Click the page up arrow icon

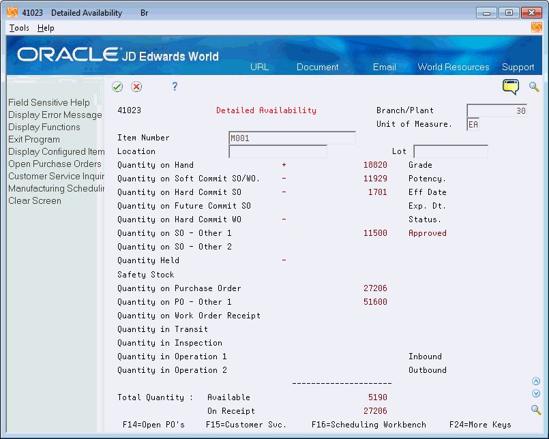click(535, 381)
